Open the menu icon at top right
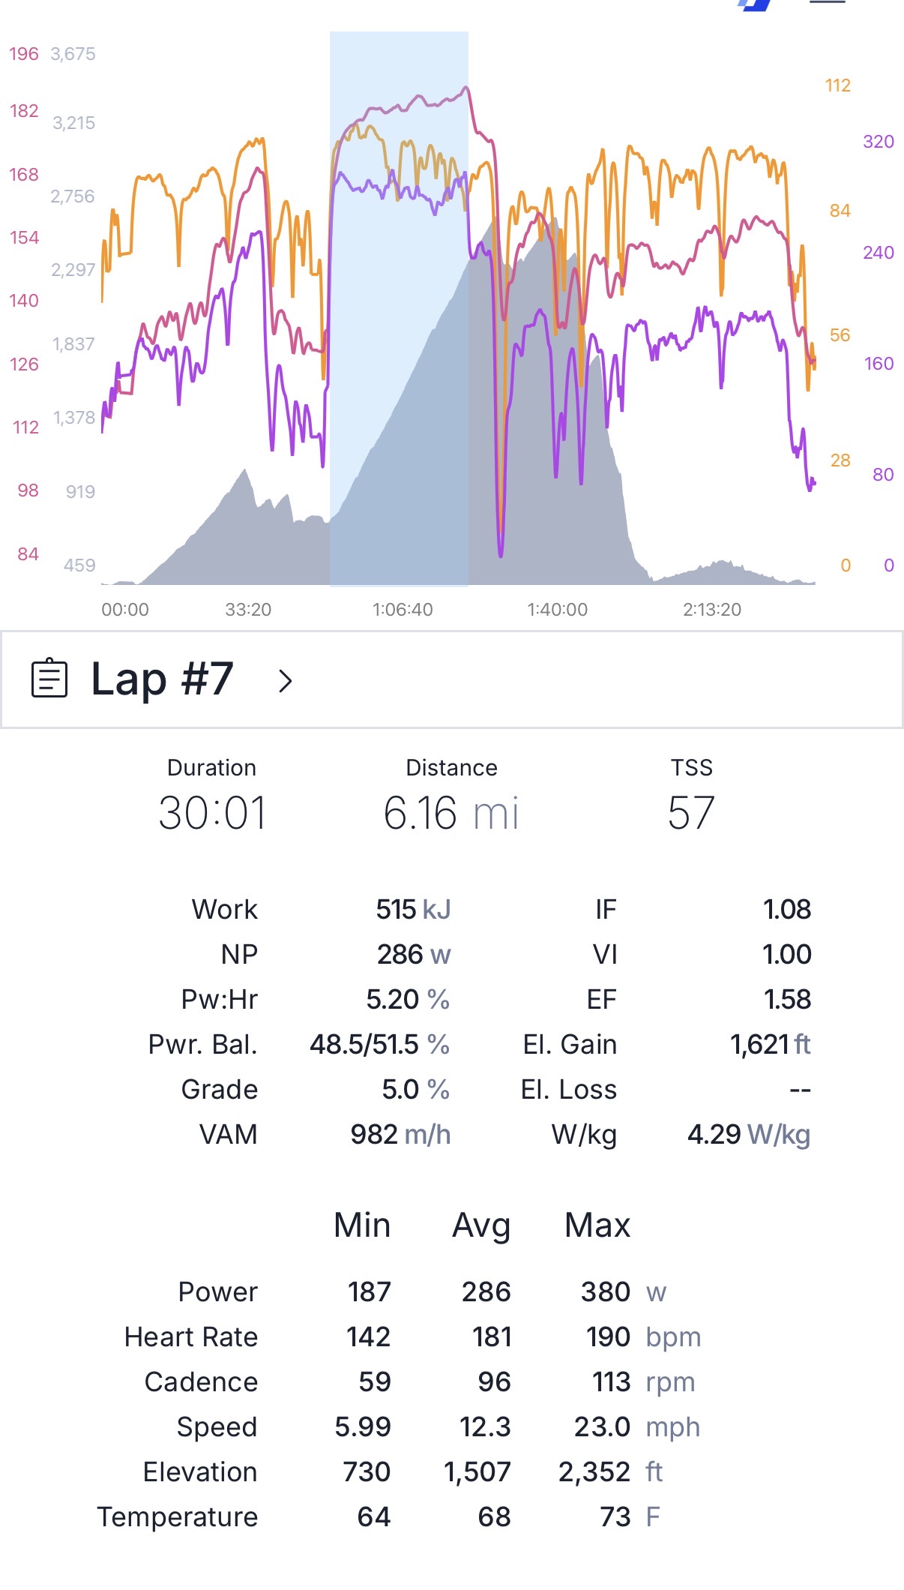This screenshot has width=904, height=1590. click(x=828, y=3)
